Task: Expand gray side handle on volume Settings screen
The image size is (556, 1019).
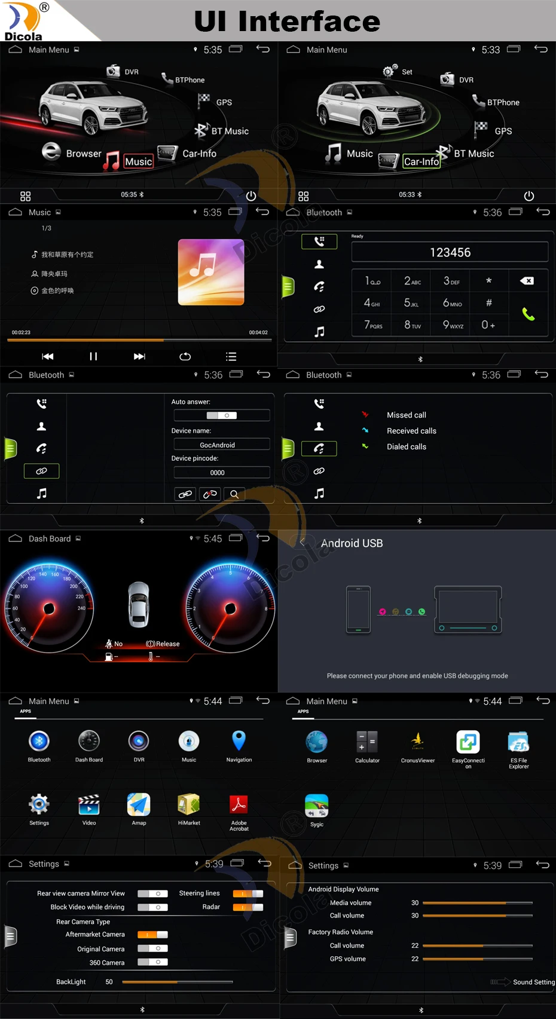Action: point(291,937)
